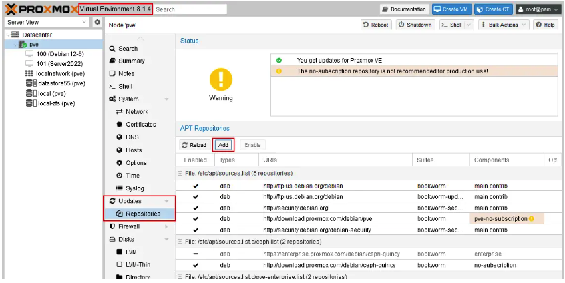The image size is (565, 283).
Task: Open VM 100 (Debian12-5)
Action: pyautogui.click(x=60, y=54)
